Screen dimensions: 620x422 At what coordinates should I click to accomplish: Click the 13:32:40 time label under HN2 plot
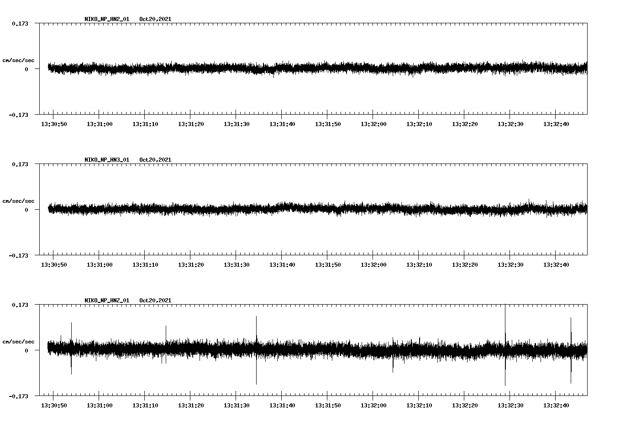(556, 124)
